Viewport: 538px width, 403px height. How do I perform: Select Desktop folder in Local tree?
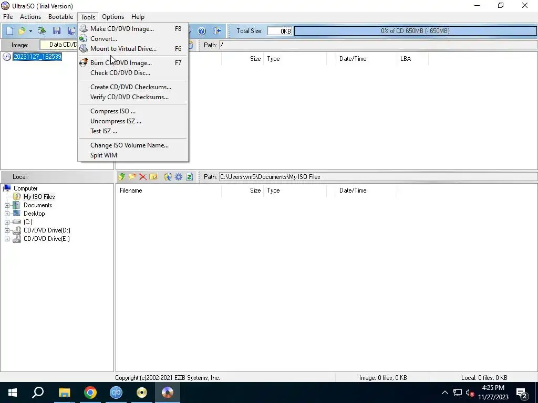point(34,214)
